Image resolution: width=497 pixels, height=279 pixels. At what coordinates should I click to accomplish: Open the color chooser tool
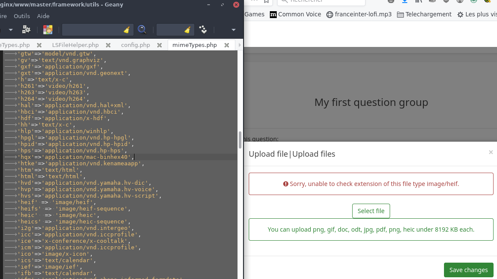(47, 29)
